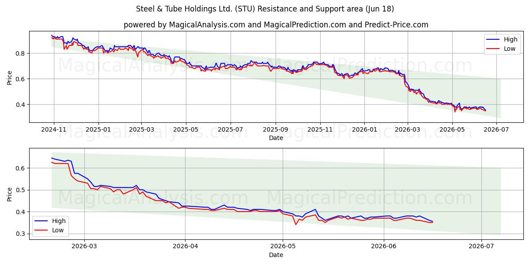The image size is (530, 265).
Task: Click the 'Price' axis label of the upper chart
Action: pyautogui.click(x=10, y=77)
